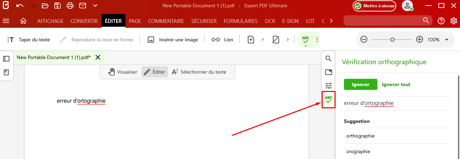Toggle the left sidebar panel icon
Viewport: 460px width, 159px height.
(6, 59)
